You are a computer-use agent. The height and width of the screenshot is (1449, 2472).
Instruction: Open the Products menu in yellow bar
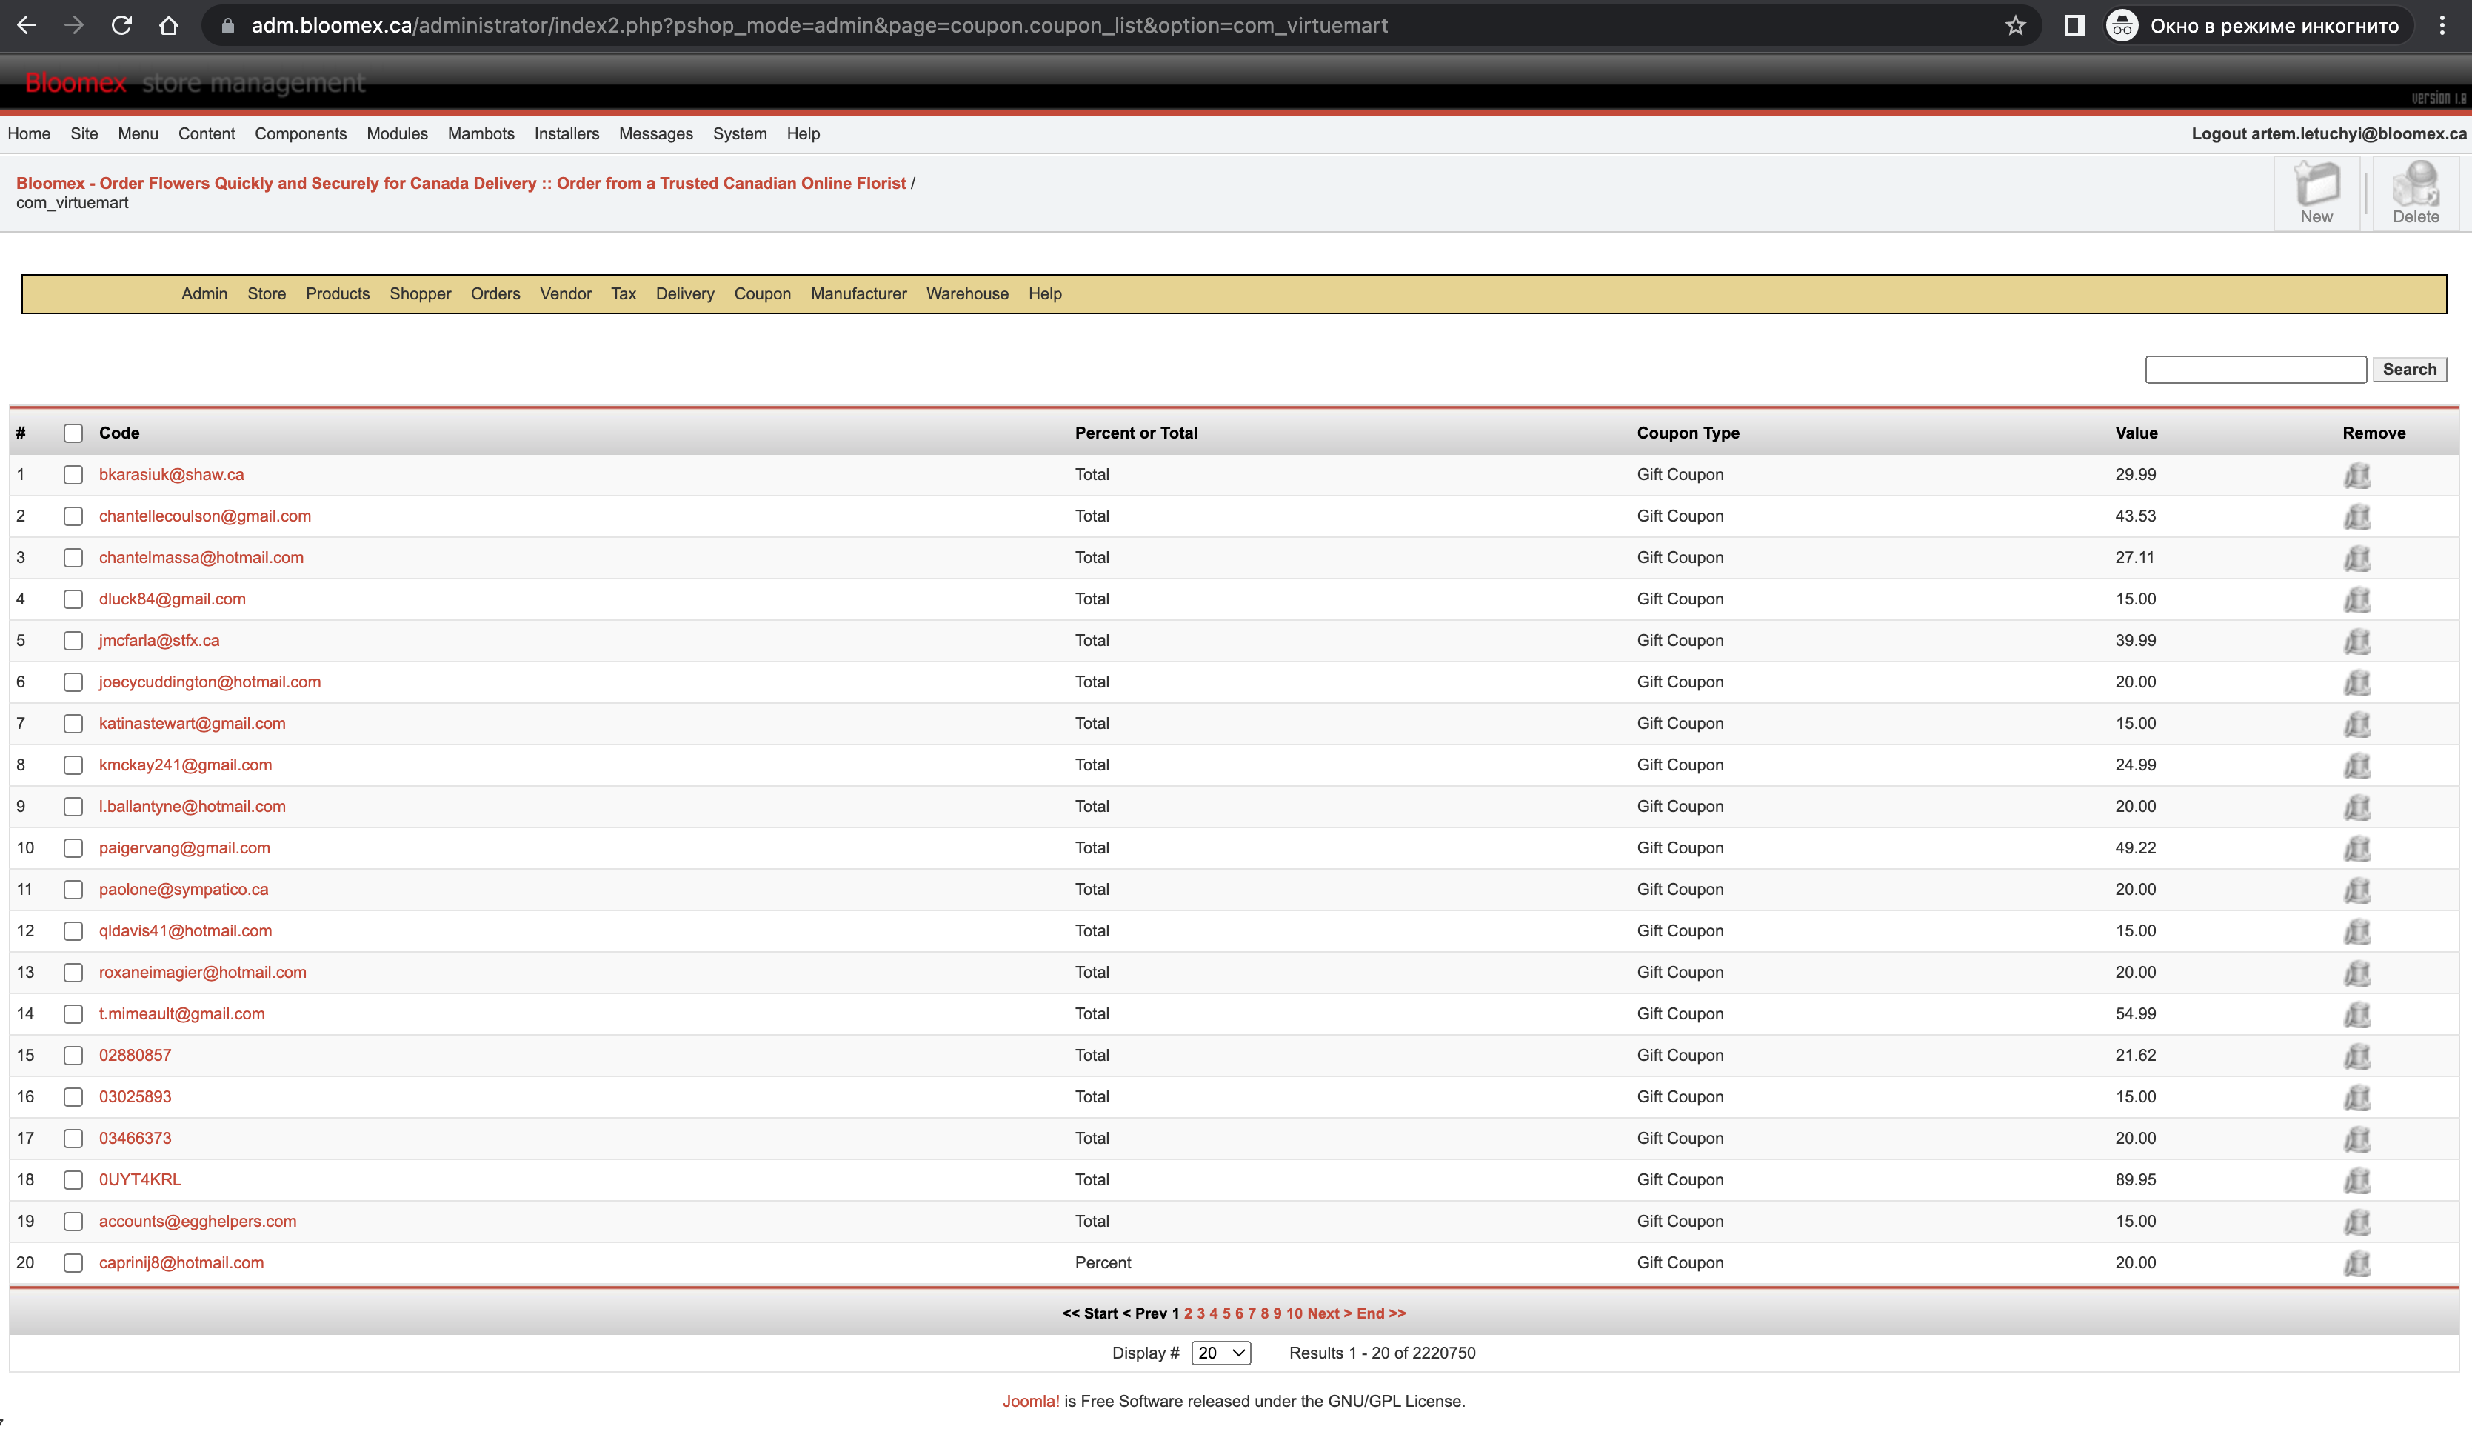[x=338, y=294]
